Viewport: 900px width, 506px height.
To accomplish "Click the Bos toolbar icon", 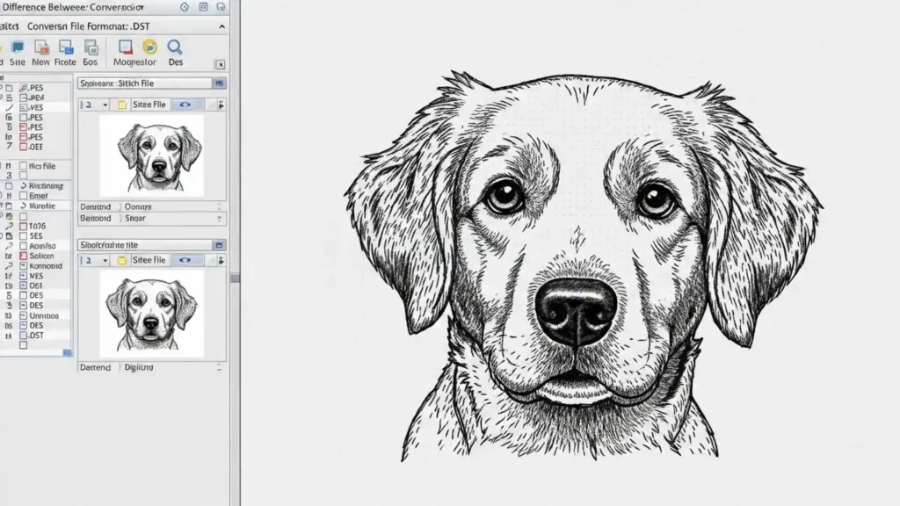I will pos(91,47).
